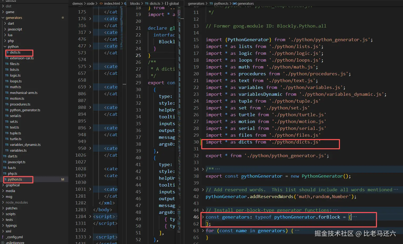Image resolution: width=403 pixels, height=244 pixels.
Task: Unfold index.html code at line 176
Action: pos(90,19)
